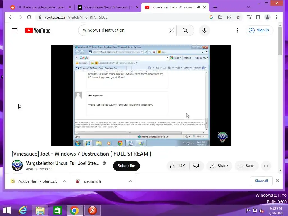Image resolution: width=288 pixels, height=216 pixels.
Task: Launch Internet Explorer from the taskbar
Action: click(23, 210)
